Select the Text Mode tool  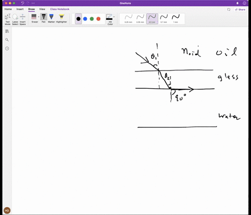tap(7, 19)
